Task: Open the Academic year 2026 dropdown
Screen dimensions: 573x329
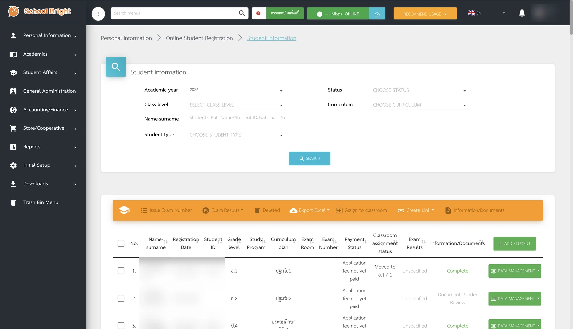Action: tap(236, 90)
